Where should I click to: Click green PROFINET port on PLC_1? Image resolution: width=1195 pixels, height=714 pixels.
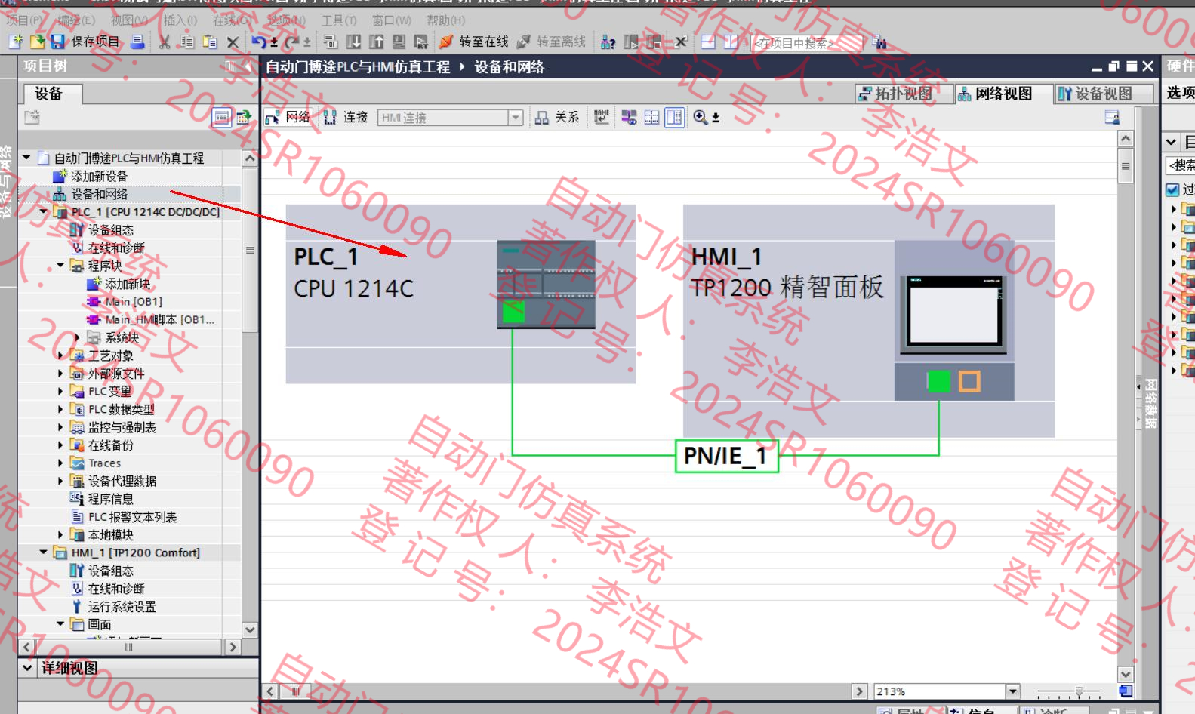click(x=513, y=312)
